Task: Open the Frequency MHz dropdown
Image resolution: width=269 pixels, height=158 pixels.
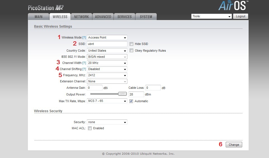Action: coord(107,75)
